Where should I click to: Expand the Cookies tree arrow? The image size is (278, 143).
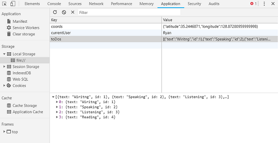4,86
